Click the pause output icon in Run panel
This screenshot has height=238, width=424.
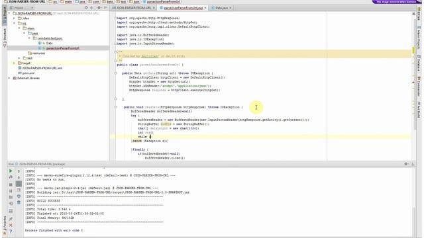click(x=11, y=191)
